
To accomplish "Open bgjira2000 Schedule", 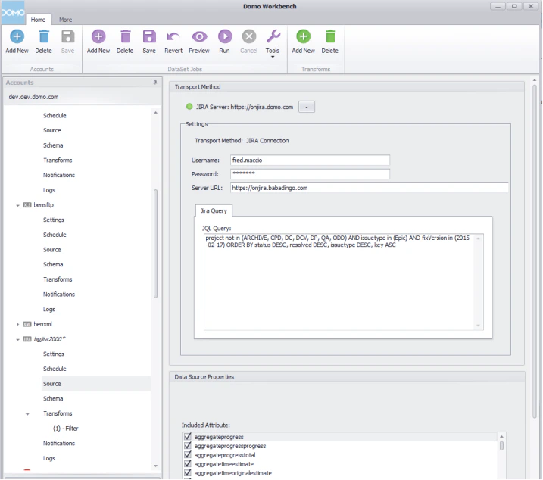I will pyautogui.click(x=55, y=369).
